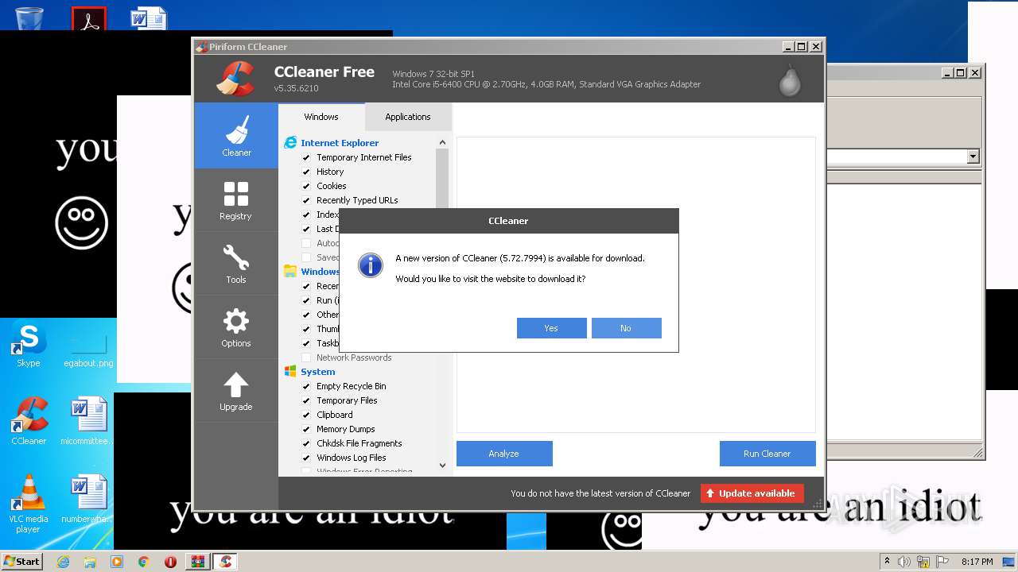Toggle the Recently Typed URLs checkbox
1018x572 pixels.
tap(306, 200)
